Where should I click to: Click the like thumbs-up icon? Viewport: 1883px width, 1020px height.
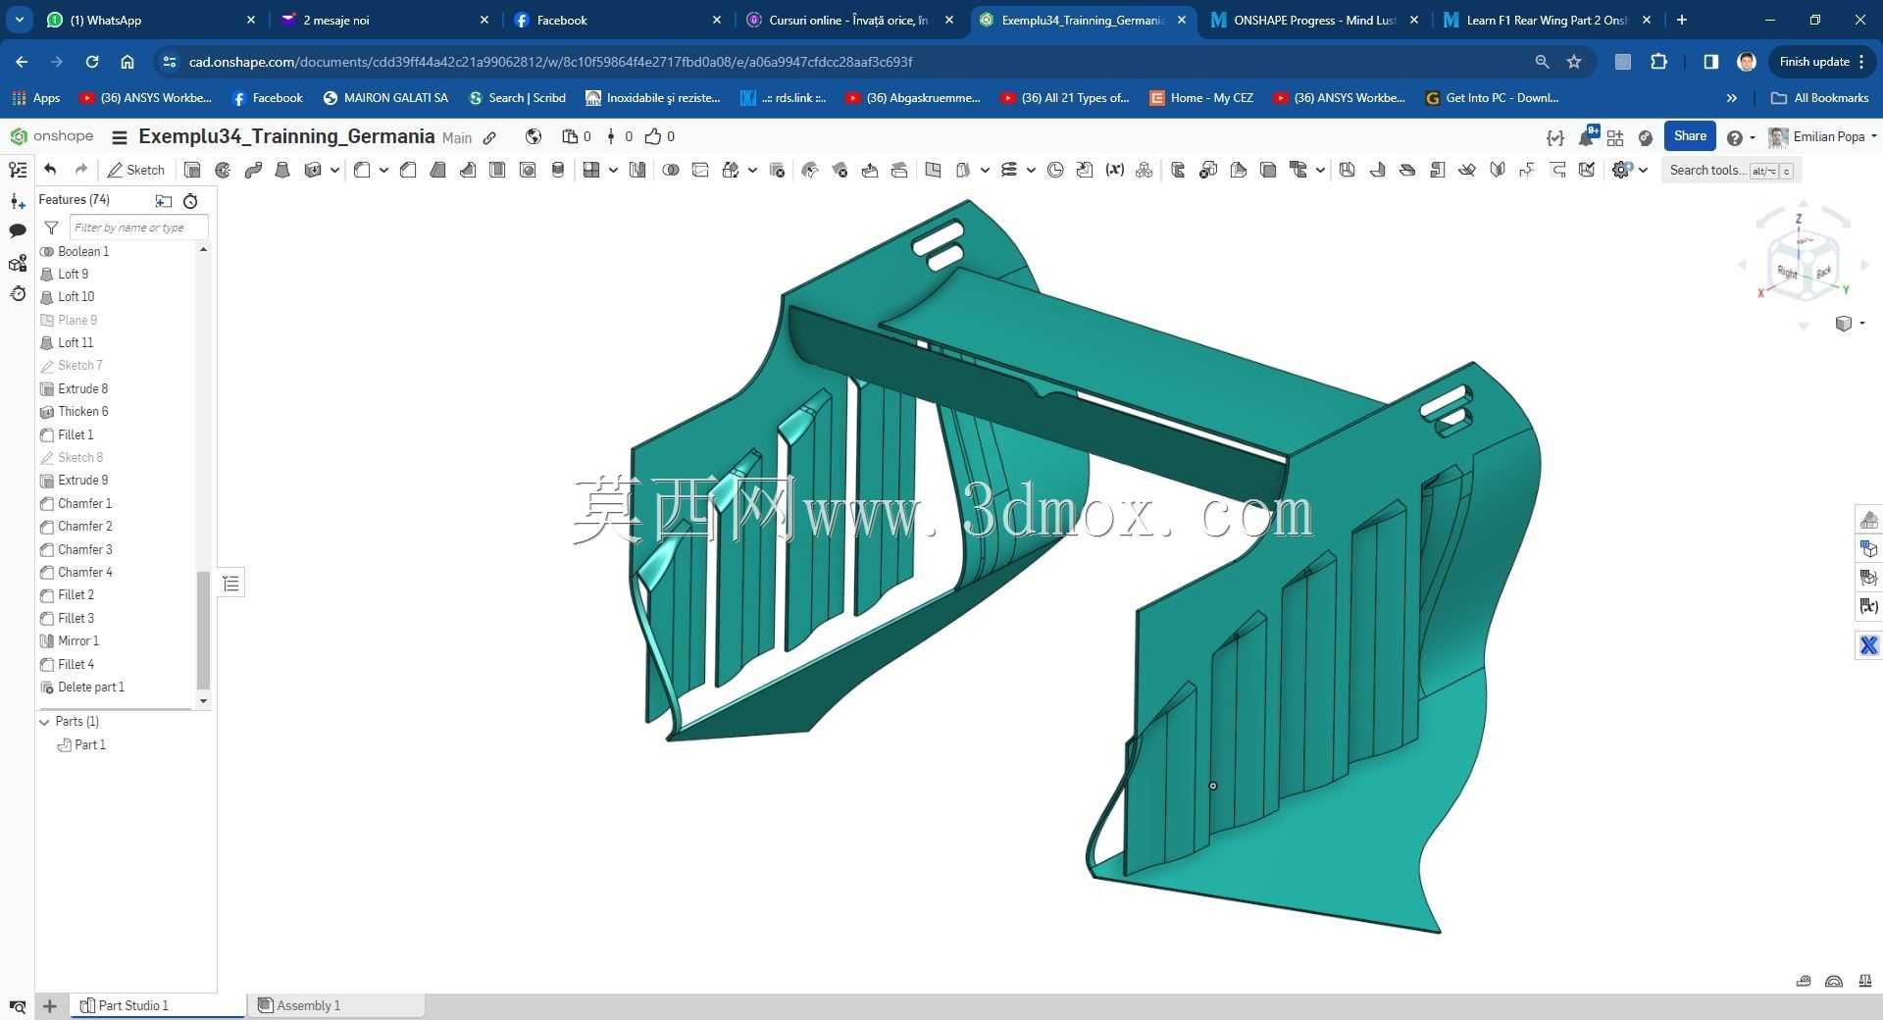coord(653,136)
